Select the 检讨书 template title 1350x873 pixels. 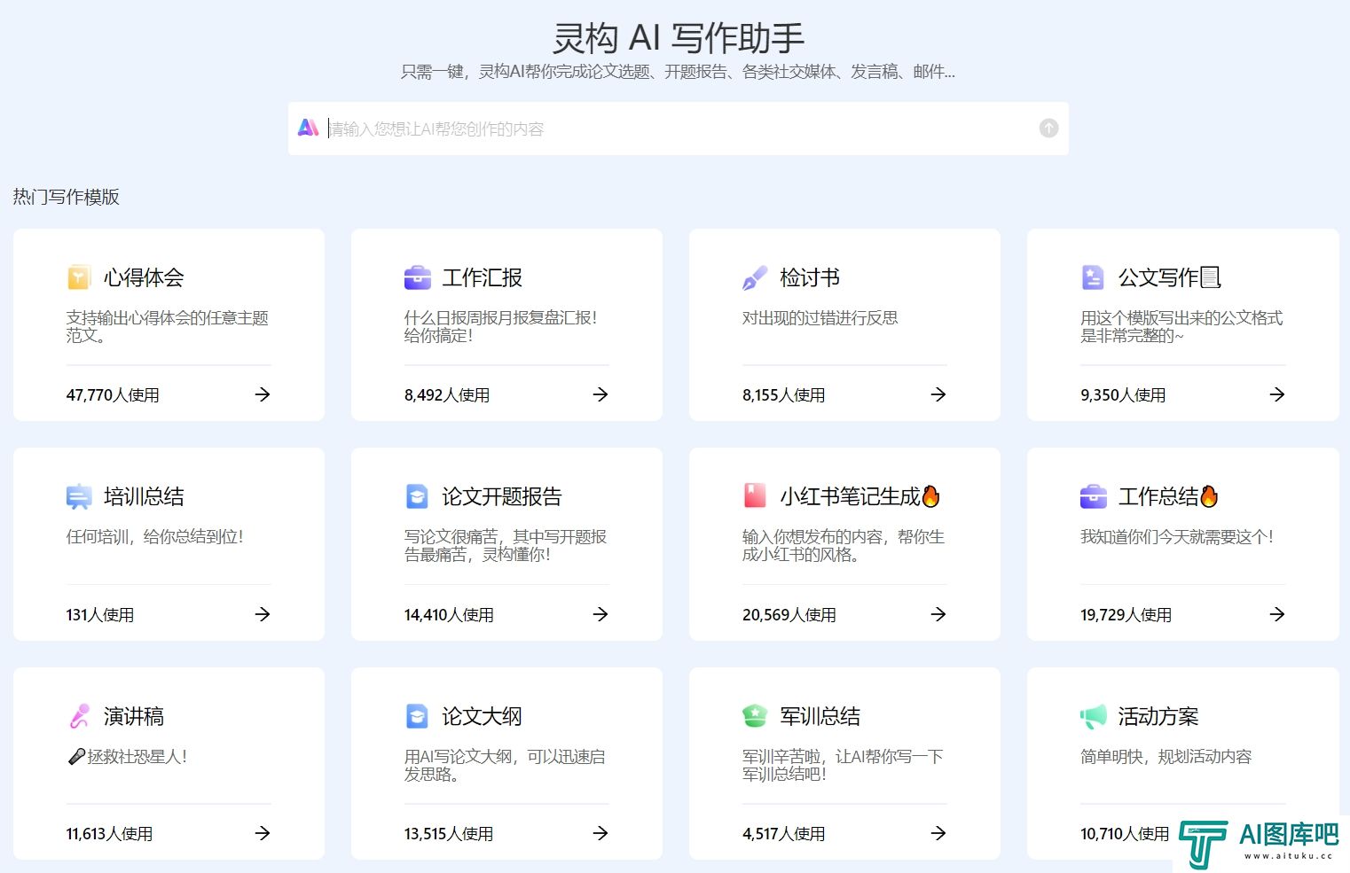(x=810, y=277)
